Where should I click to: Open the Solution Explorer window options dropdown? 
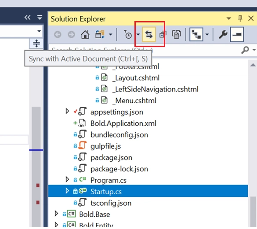[x=229, y=18]
